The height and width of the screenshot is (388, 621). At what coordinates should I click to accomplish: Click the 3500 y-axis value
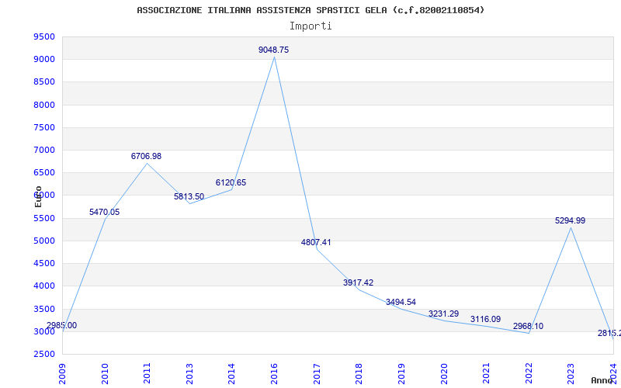44,309
